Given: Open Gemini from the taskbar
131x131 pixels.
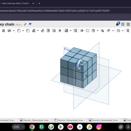Looking at the screenshot, I should click(80, 127).
